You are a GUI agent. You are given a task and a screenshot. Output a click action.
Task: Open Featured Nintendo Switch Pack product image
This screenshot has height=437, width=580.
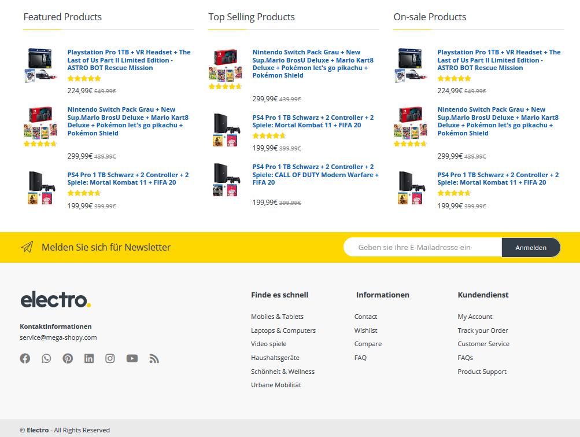coord(40,123)
